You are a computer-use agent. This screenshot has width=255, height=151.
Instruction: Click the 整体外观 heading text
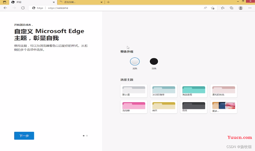(x=127, y=52)
